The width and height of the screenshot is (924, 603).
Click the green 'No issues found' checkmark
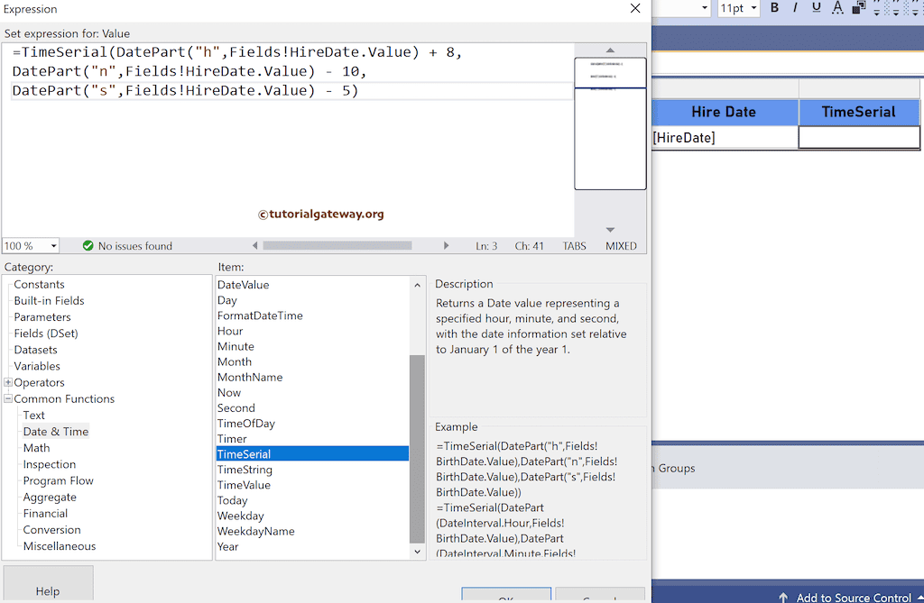[x=88, y=245]
